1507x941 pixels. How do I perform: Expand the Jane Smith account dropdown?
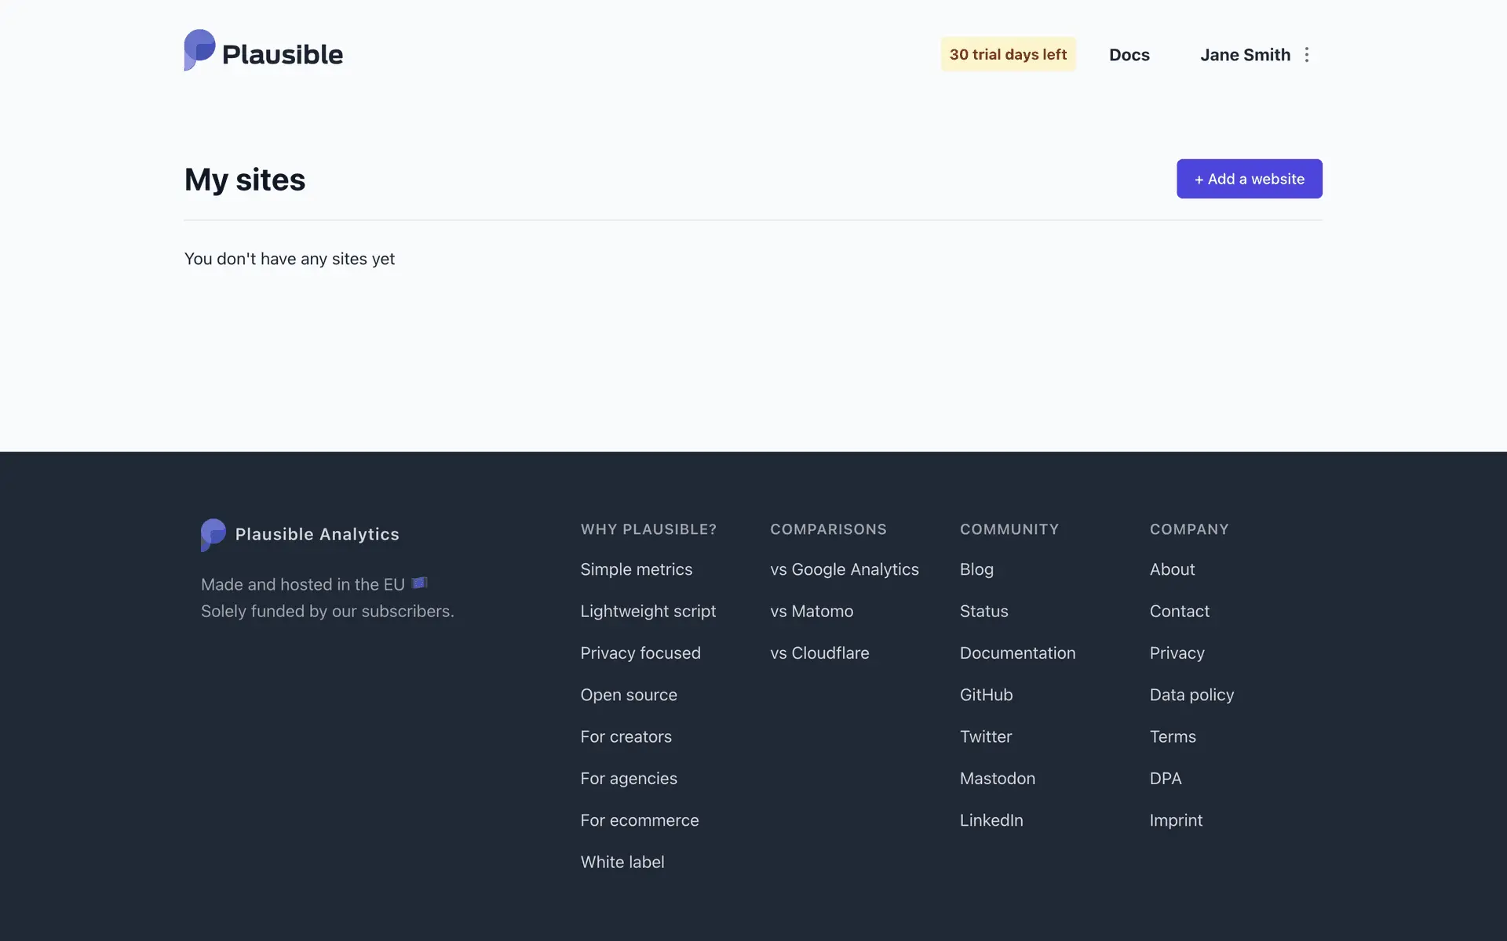[1245, 55]
